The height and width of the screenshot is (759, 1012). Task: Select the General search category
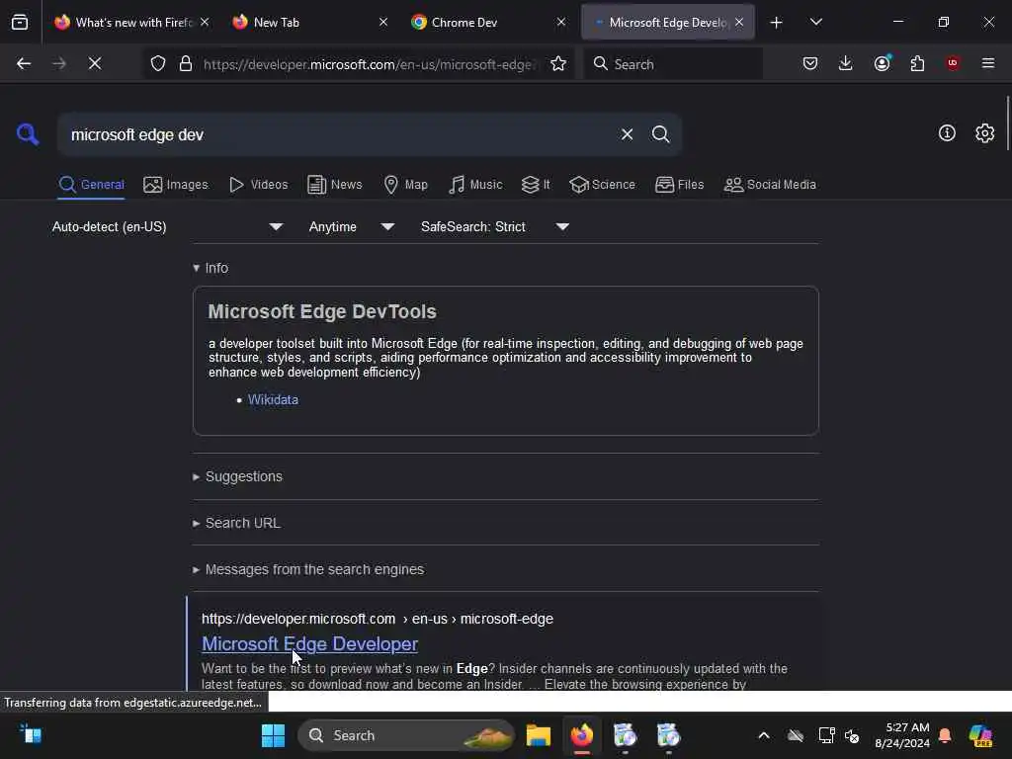[x=91, y=185]
